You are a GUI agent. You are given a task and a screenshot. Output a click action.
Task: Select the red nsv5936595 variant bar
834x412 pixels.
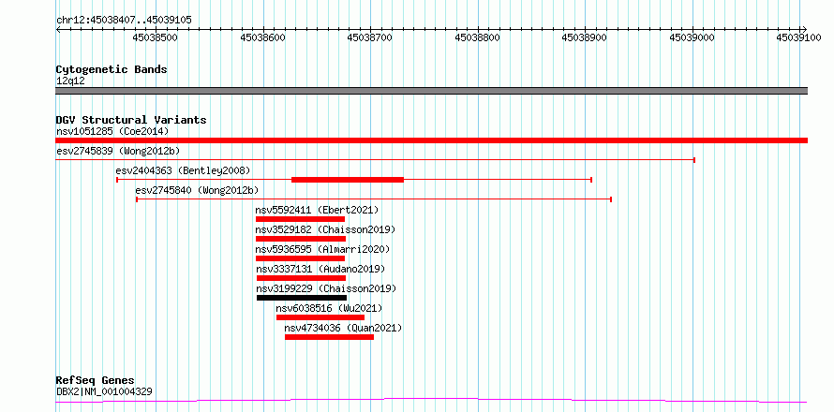pos(300,258)
